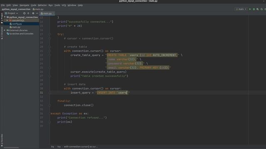This screenshot has width=266, height=149.
Task: Click the 'connection.close()' code line
Action: [79, 105]
